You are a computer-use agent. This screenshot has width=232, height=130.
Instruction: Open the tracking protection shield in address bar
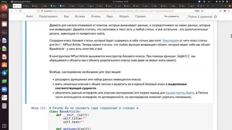(38, 11)
